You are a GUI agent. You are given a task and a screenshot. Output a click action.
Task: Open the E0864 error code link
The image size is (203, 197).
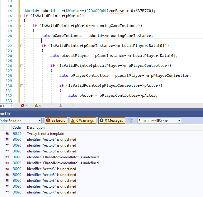pos(17,134)
